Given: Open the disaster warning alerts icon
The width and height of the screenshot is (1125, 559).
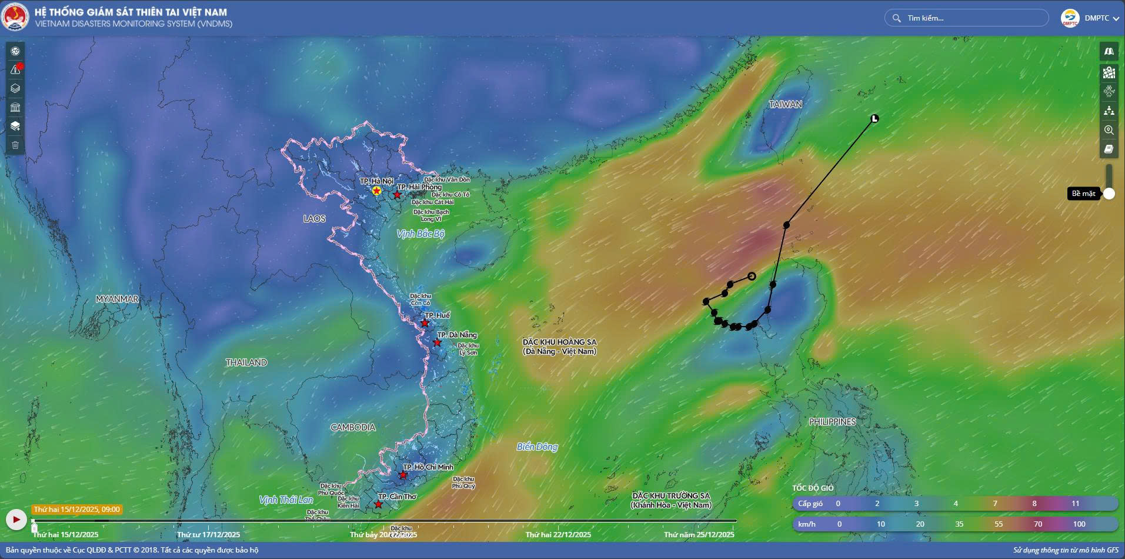Looking at the screenshot, I should coord(15,70).
